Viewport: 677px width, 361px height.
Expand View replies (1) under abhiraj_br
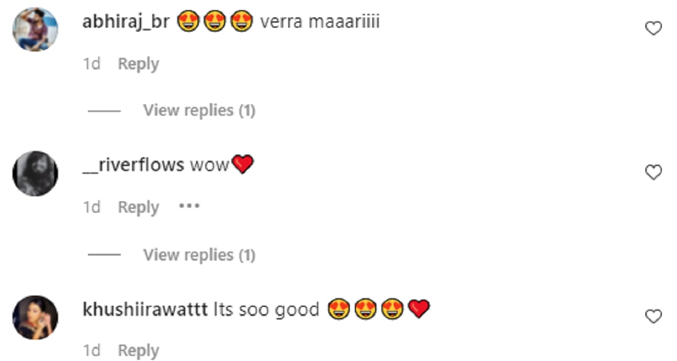tap(199, 111)
